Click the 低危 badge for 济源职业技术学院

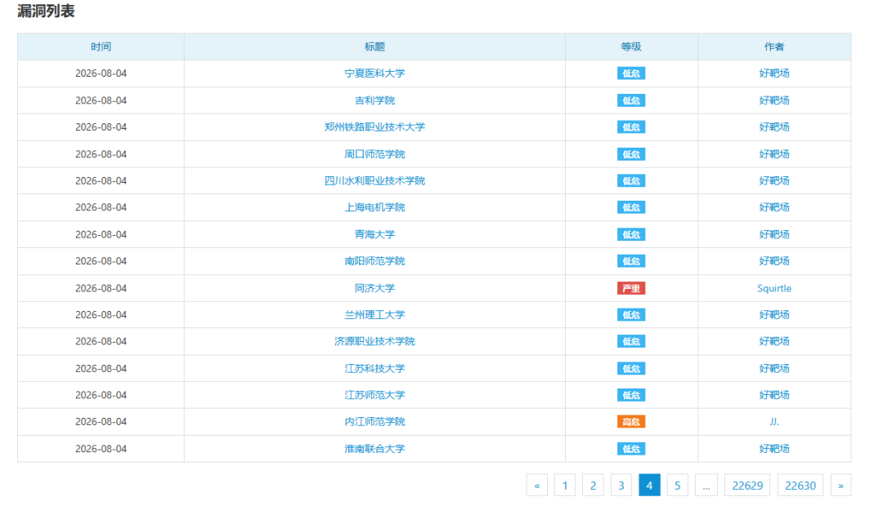click(x=631, y=342)
